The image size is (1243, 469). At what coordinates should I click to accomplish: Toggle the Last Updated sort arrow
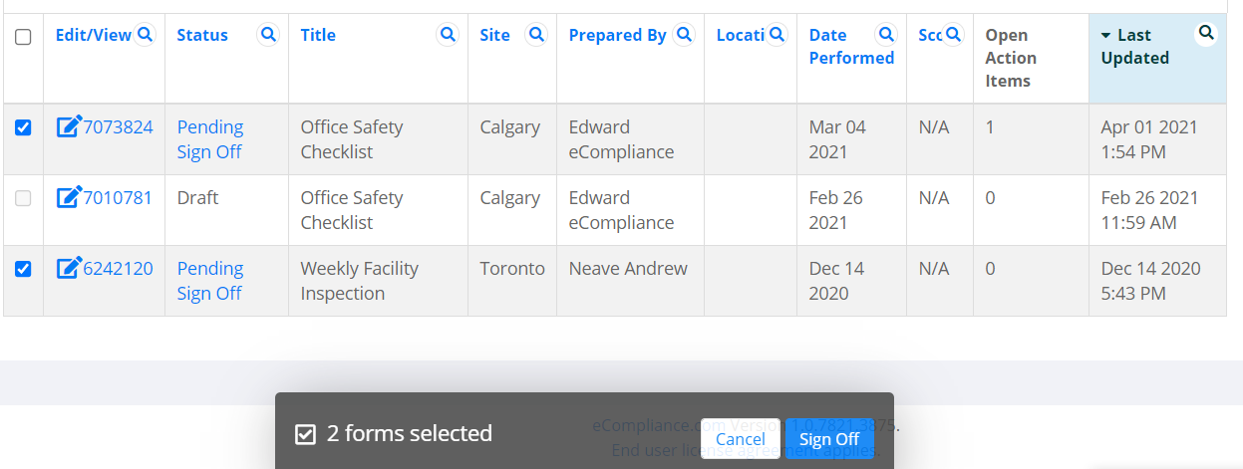1105,36
